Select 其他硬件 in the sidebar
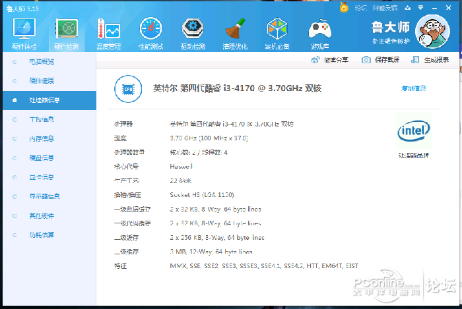462x309 pixels. tap(49, 216)
